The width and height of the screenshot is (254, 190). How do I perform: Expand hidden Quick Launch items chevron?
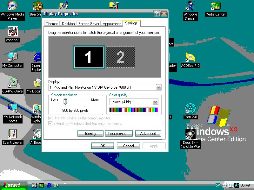click(x=65, y=183)
